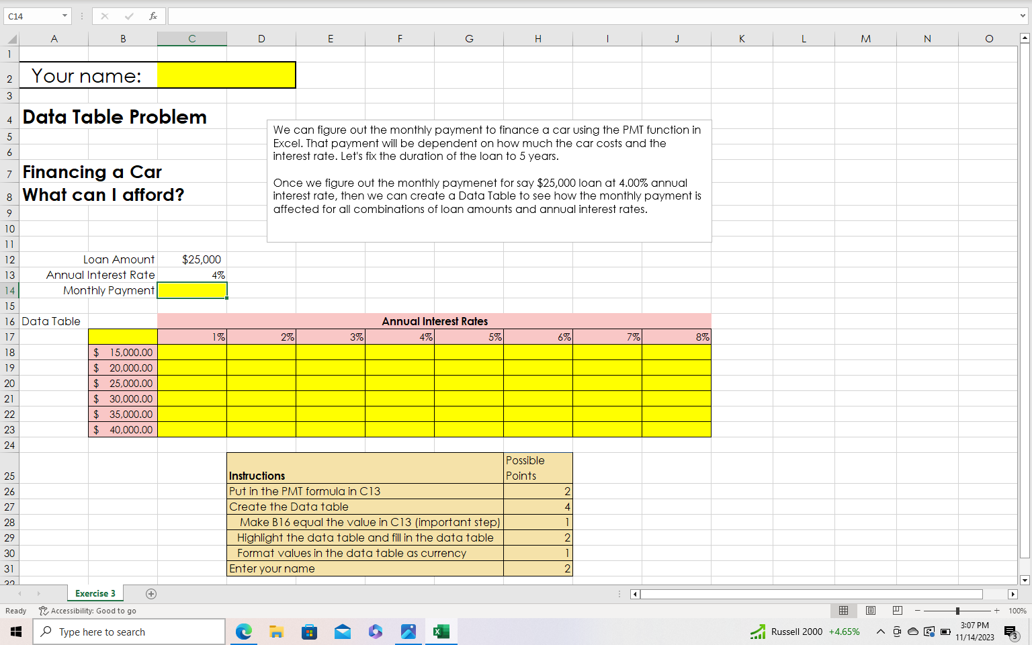Open Microsoft Edge from the taskbar
Screen dimensions: 1032x645
pos(243,632)
